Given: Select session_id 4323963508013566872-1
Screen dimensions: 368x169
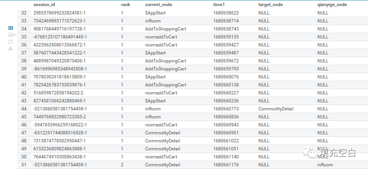Looking at the screenshot, I should point(59,45).
